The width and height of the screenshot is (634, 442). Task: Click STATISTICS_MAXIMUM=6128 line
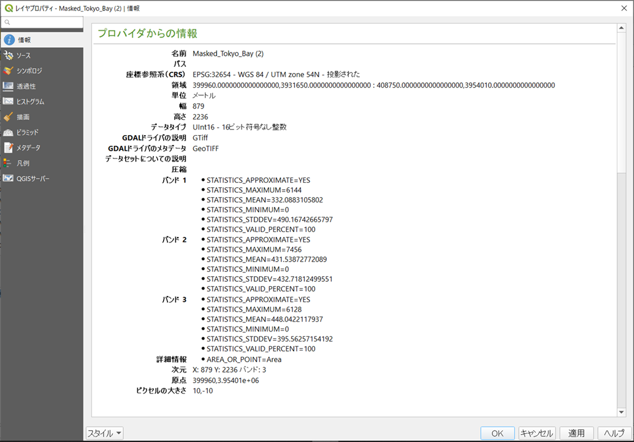254,309
